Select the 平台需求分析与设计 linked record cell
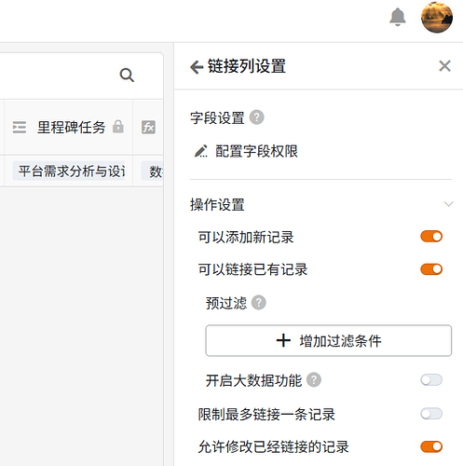This screenshot has height=466, width=463. coord(69,171)
